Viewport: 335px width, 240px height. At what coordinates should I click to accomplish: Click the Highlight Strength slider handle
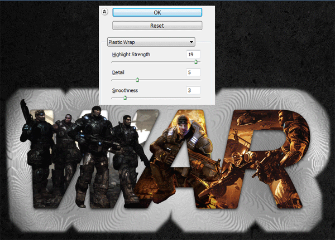click(x=196, y=62)
